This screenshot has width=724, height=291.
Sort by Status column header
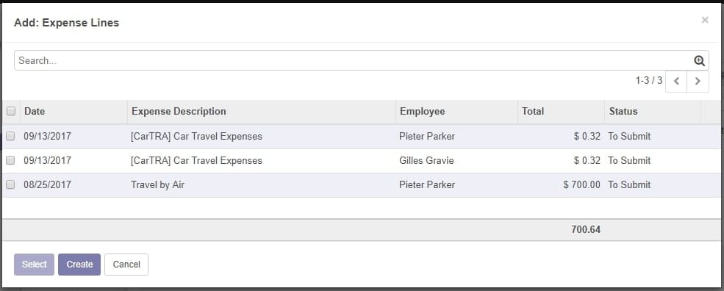tap(623, 111)
